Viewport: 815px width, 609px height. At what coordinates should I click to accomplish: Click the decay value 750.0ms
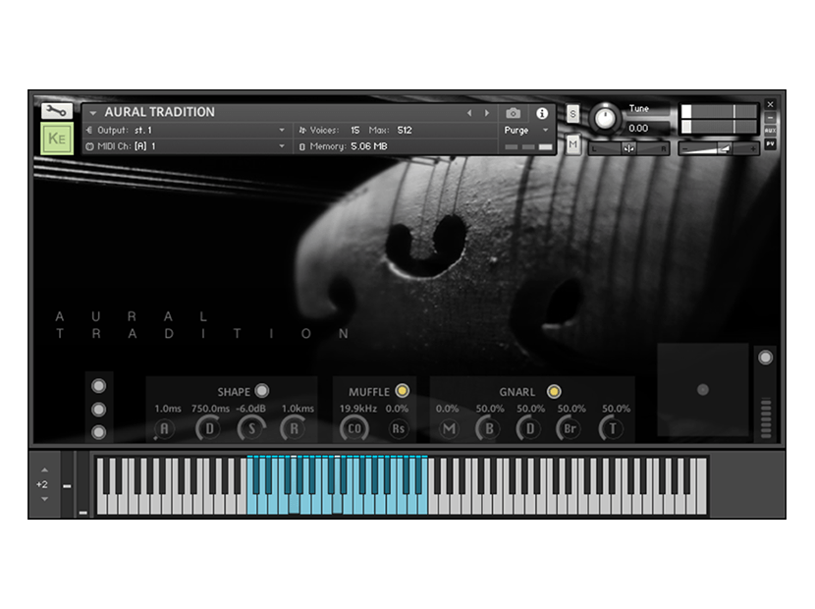210,409
